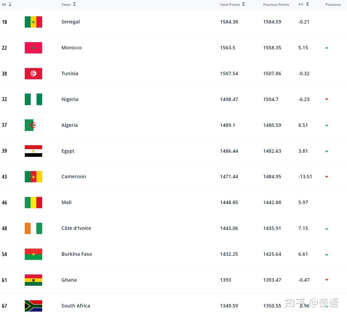Click the South Africa flag icon
The width and height of the screenshot is (347, 317).
[33, 306]
